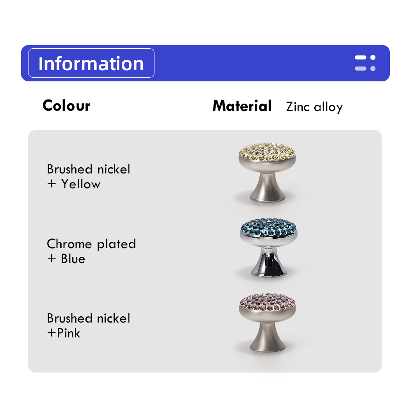Click the upper white bar of banner icon
413x413 pixels.
coord(360,58)
